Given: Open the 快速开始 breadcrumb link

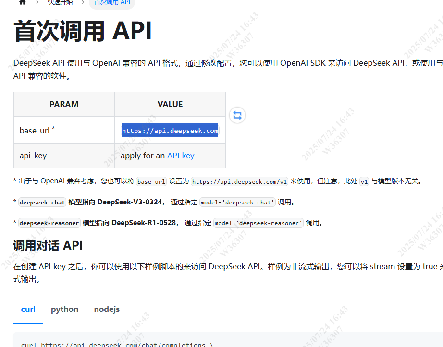Looking at the screenshot, I should pos(61,2).
